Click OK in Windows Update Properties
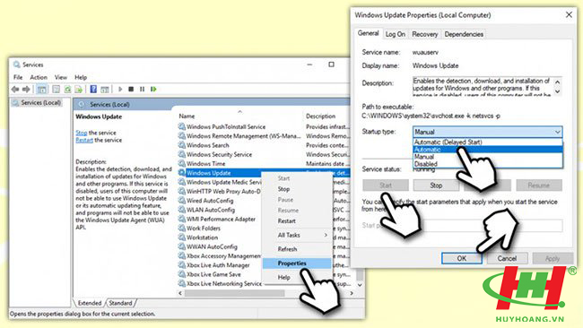The height and width of the screenshot is (328, 583). tap(461, 258)
